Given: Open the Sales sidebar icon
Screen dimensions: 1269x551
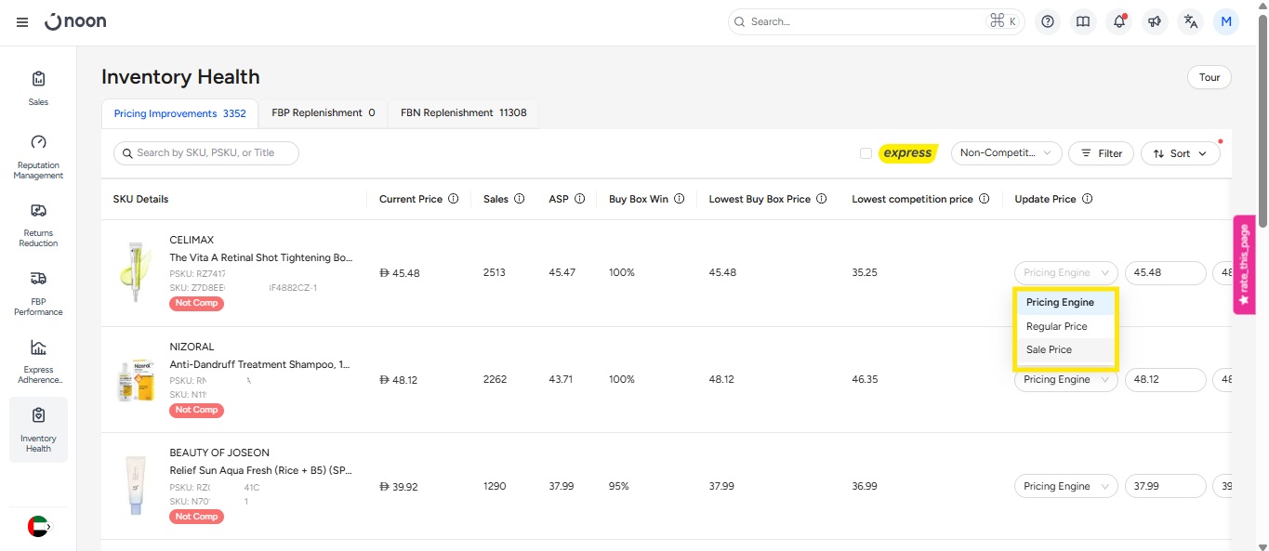Looking at the screenshot, I should click(x=38, y=87).
